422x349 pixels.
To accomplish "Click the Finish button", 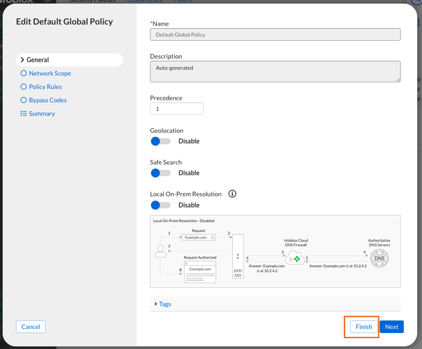I will 363,327.
